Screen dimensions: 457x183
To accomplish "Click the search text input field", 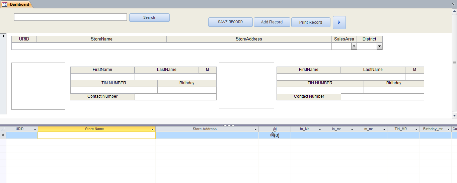I will tap(70, 17).
